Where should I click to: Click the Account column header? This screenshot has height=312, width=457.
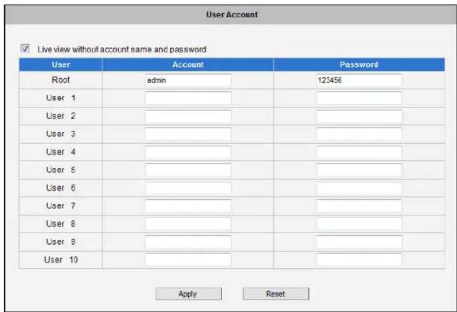coord(188,64)
